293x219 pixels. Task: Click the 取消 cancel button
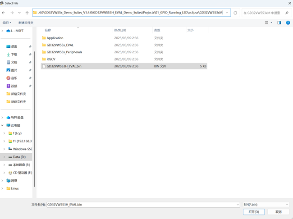coord(278,212)
